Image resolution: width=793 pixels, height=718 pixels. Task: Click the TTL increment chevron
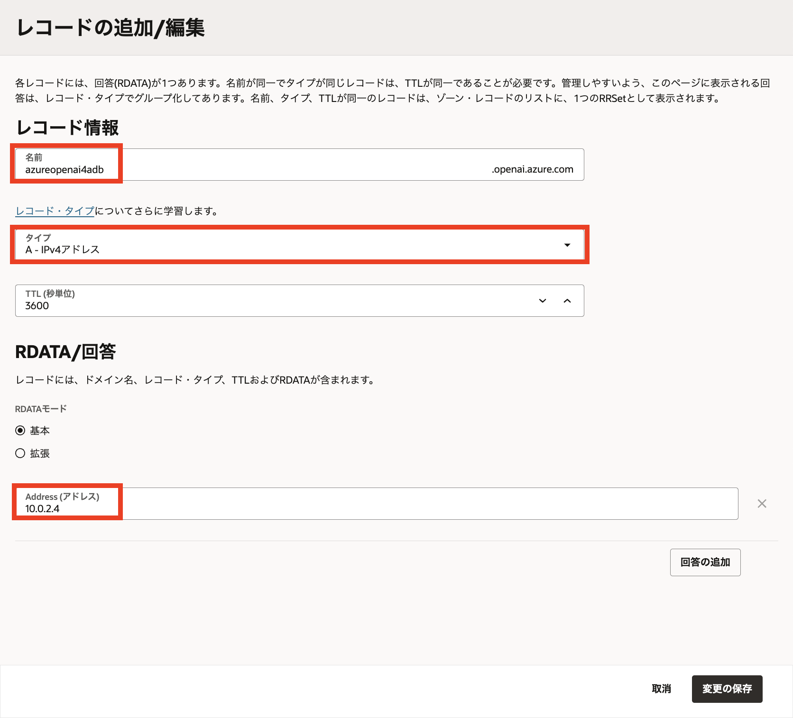click(x=568, y=301)
